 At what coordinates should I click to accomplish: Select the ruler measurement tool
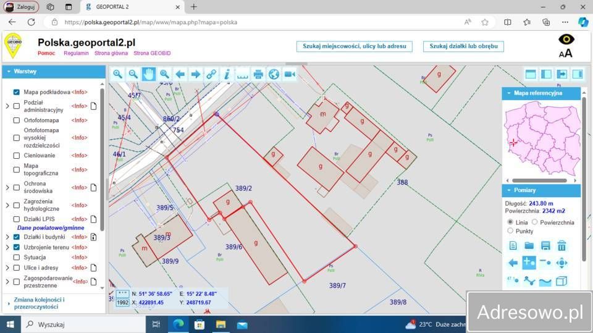click(242, 74)
